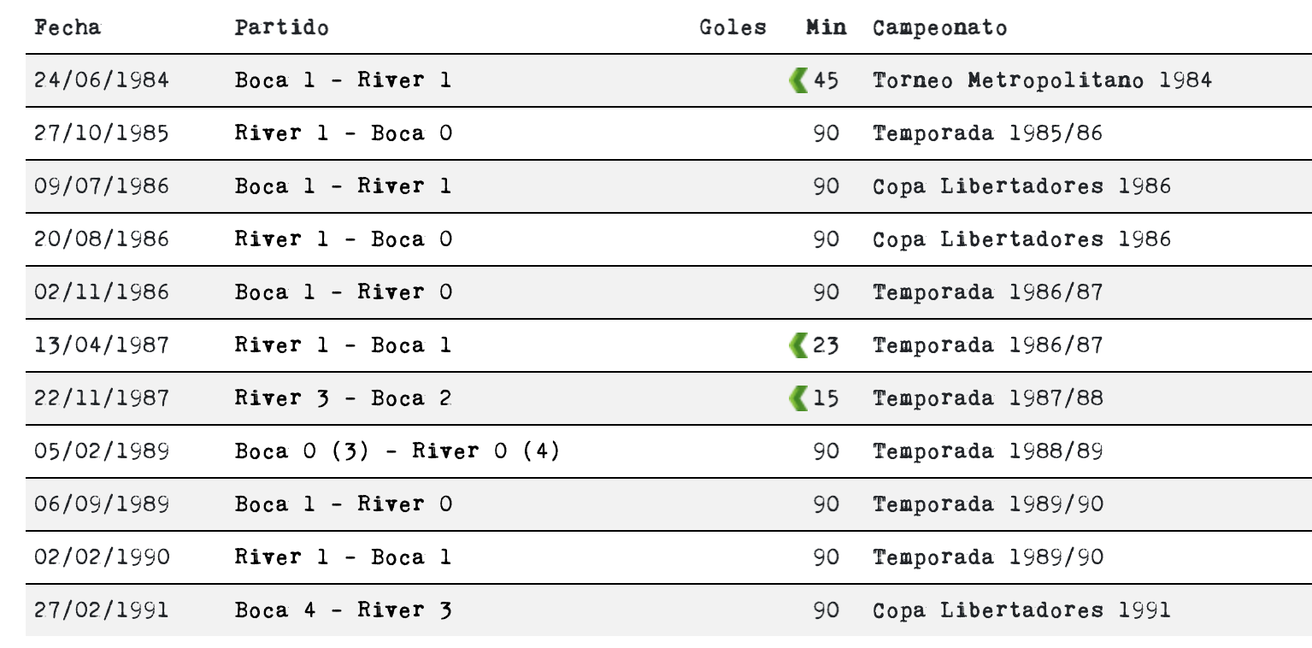The width and height of the screenshot is (1312, 648).
Task: Click the Campeonato column header
Action: [x=939, y=27]
